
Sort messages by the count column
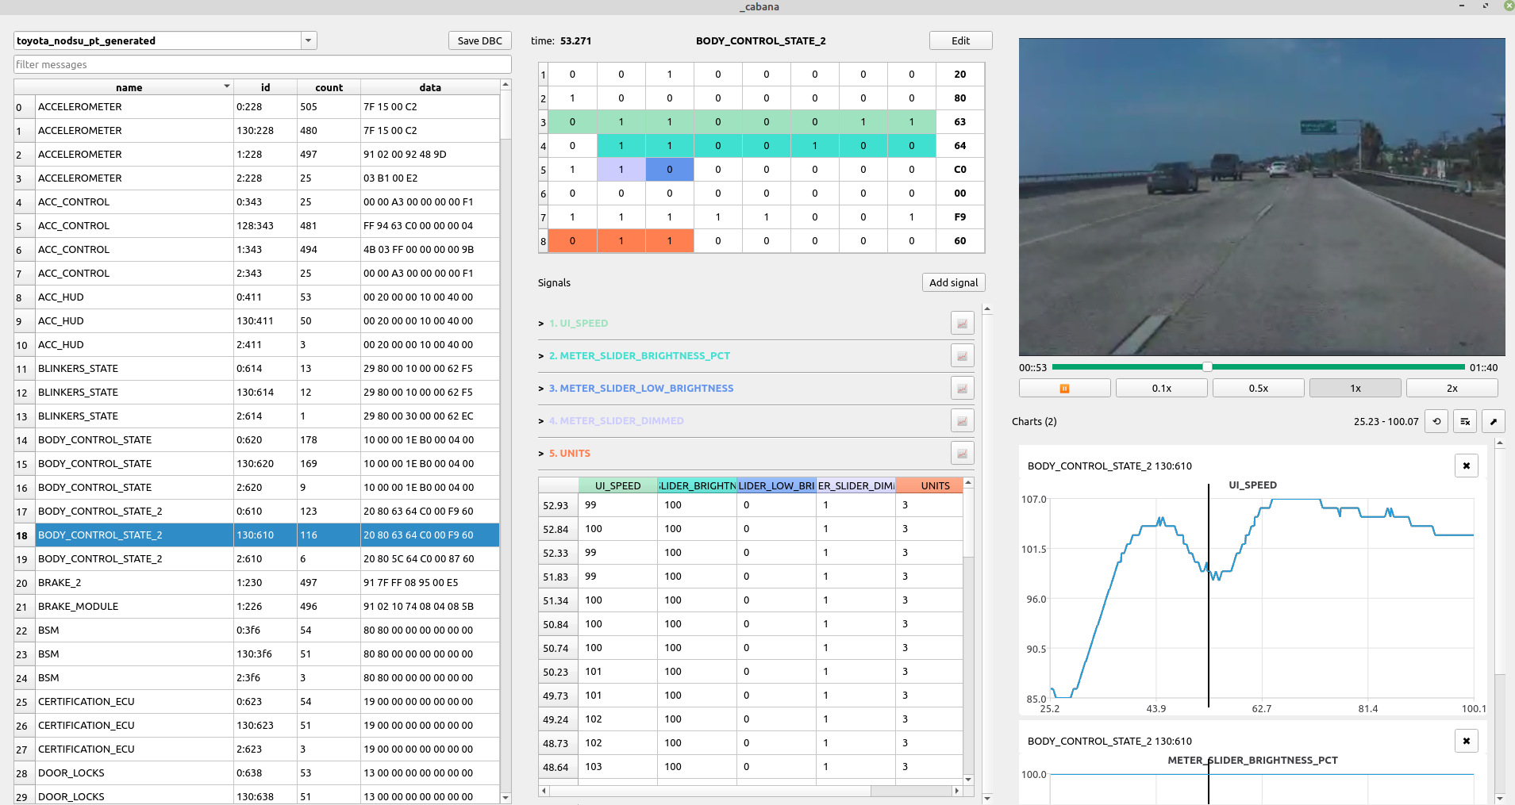[x=329, y=87]
